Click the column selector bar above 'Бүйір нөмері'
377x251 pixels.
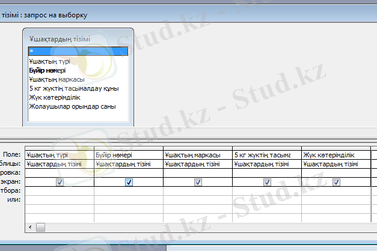click(x=129, y=148)
